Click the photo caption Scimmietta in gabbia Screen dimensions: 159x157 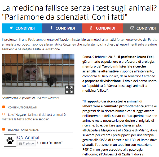click(x=30, y=98)
